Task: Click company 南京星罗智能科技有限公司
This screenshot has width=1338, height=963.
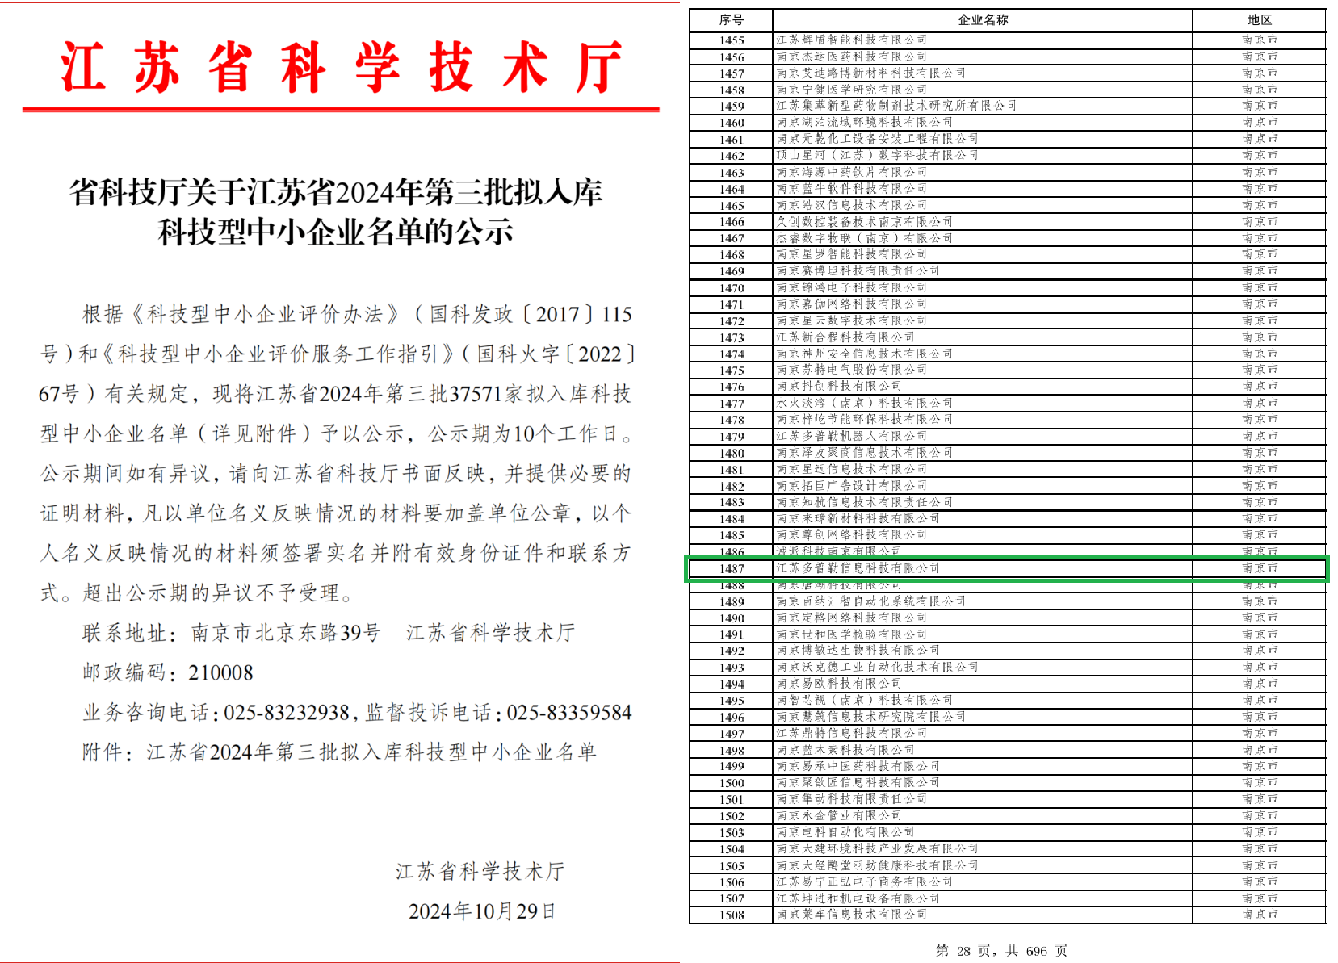Action: click(x=852, y=254)
